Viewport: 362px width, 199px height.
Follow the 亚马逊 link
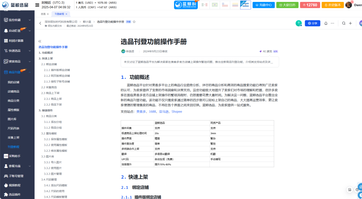(x=164, y=112)
